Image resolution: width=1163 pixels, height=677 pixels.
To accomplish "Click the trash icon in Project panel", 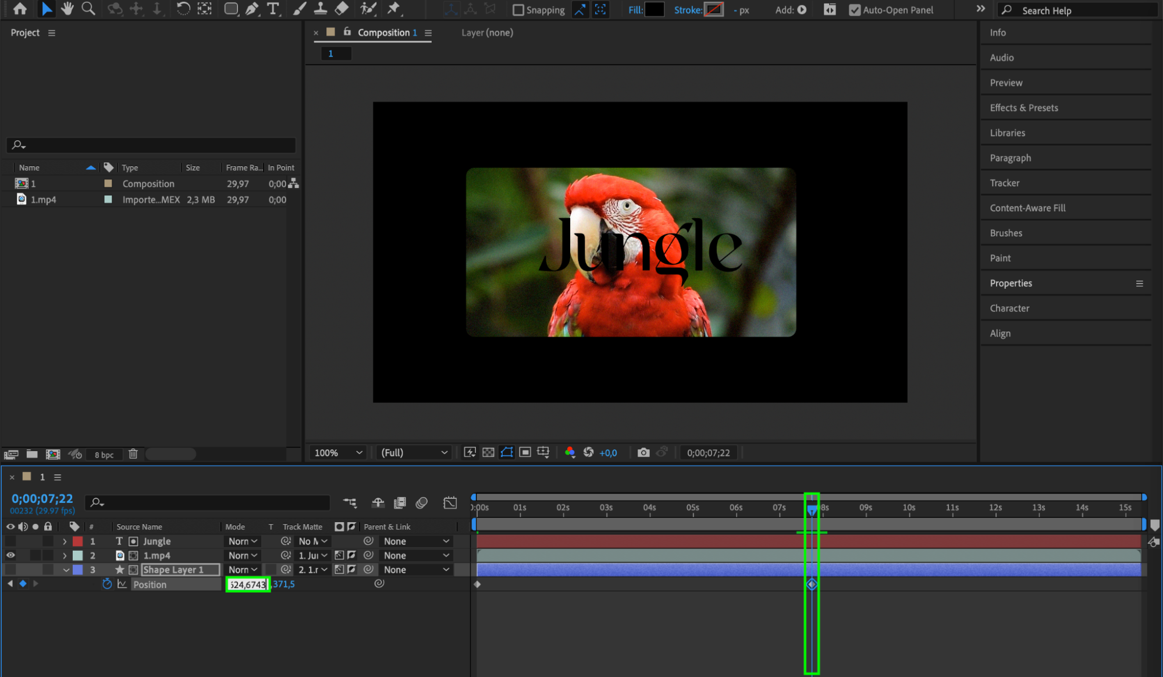I will click(x=133, y=454).
